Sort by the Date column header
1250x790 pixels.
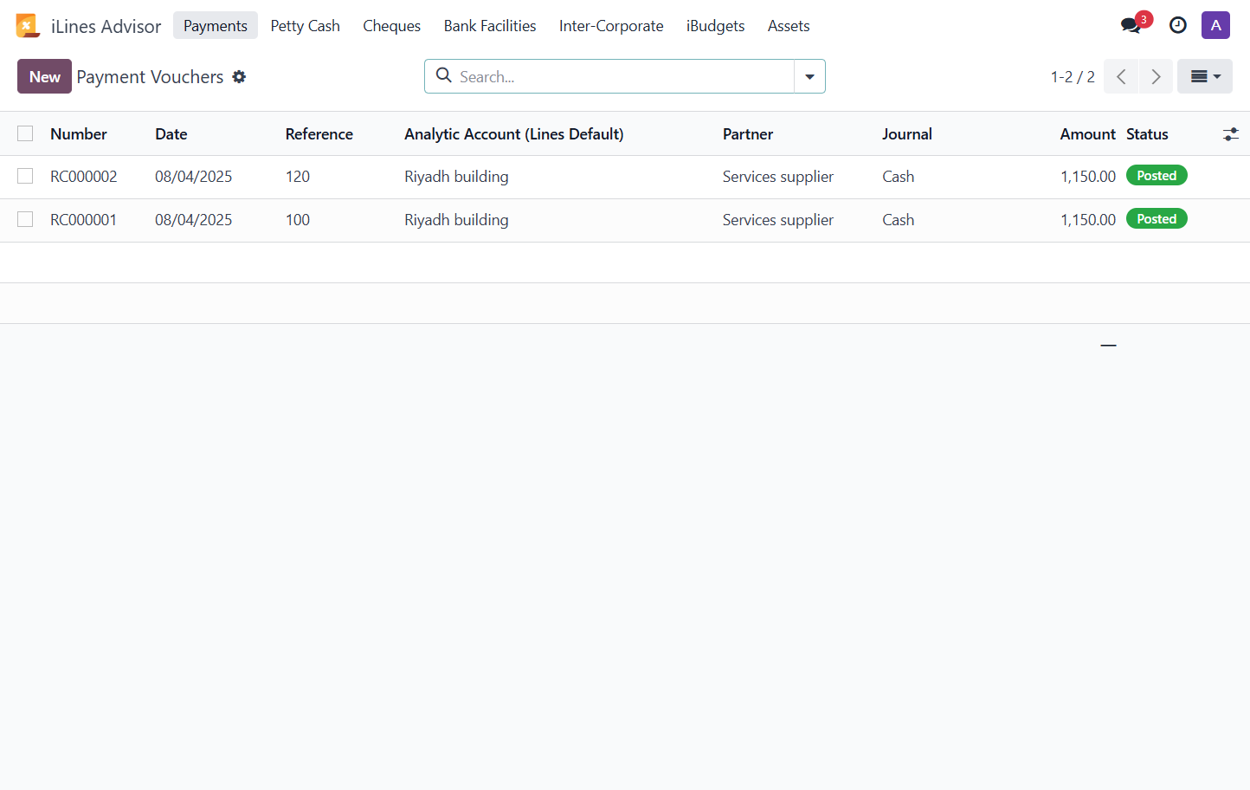point(171,133)
